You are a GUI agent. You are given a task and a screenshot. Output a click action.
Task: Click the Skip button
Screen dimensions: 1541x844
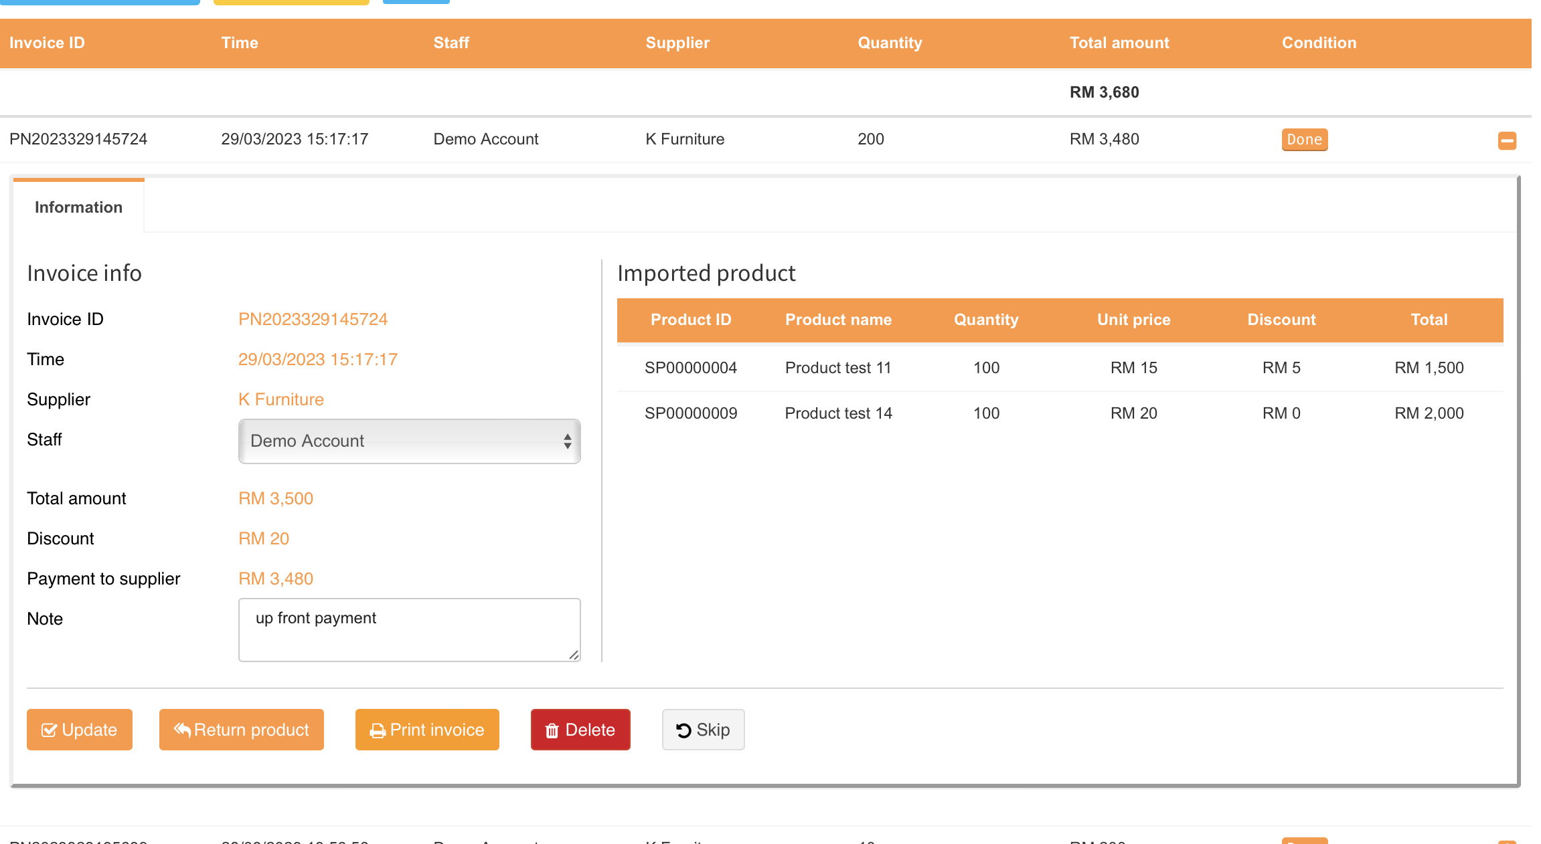click(703, 730)
